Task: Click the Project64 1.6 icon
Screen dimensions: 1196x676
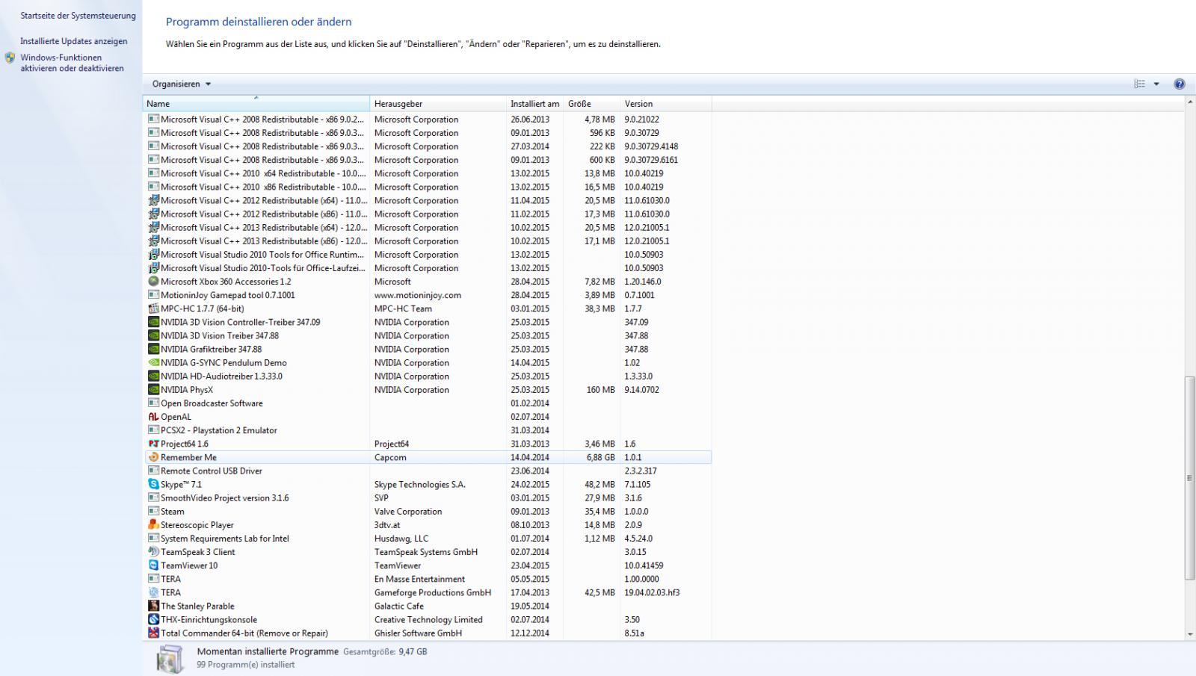Action: tap(153, 444)
